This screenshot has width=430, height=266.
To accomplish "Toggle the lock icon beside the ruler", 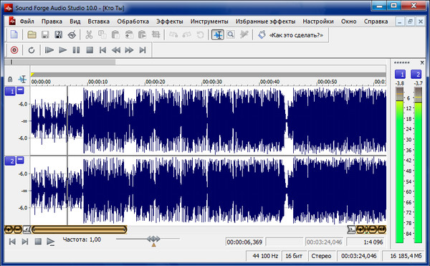I will pyautogui.click(x=10, y=80).
